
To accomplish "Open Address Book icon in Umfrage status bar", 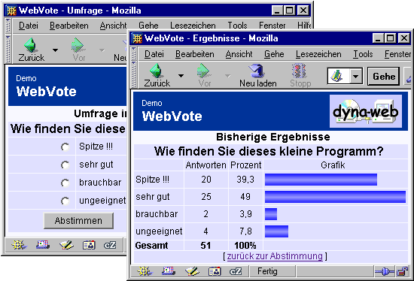I will pos(89,245).
